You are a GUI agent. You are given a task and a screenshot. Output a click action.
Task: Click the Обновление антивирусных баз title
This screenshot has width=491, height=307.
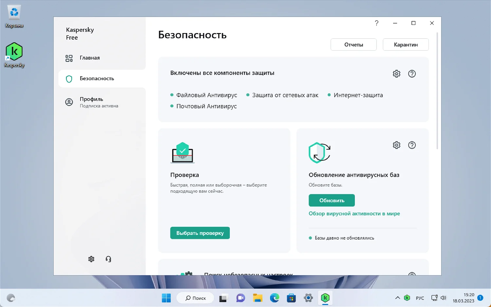tap(354, 175)
